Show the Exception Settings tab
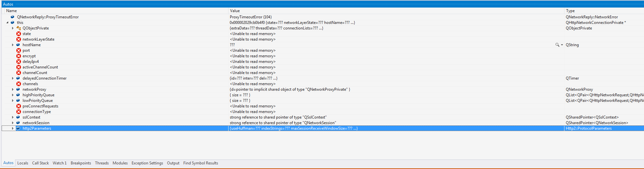 pos(147,163)
